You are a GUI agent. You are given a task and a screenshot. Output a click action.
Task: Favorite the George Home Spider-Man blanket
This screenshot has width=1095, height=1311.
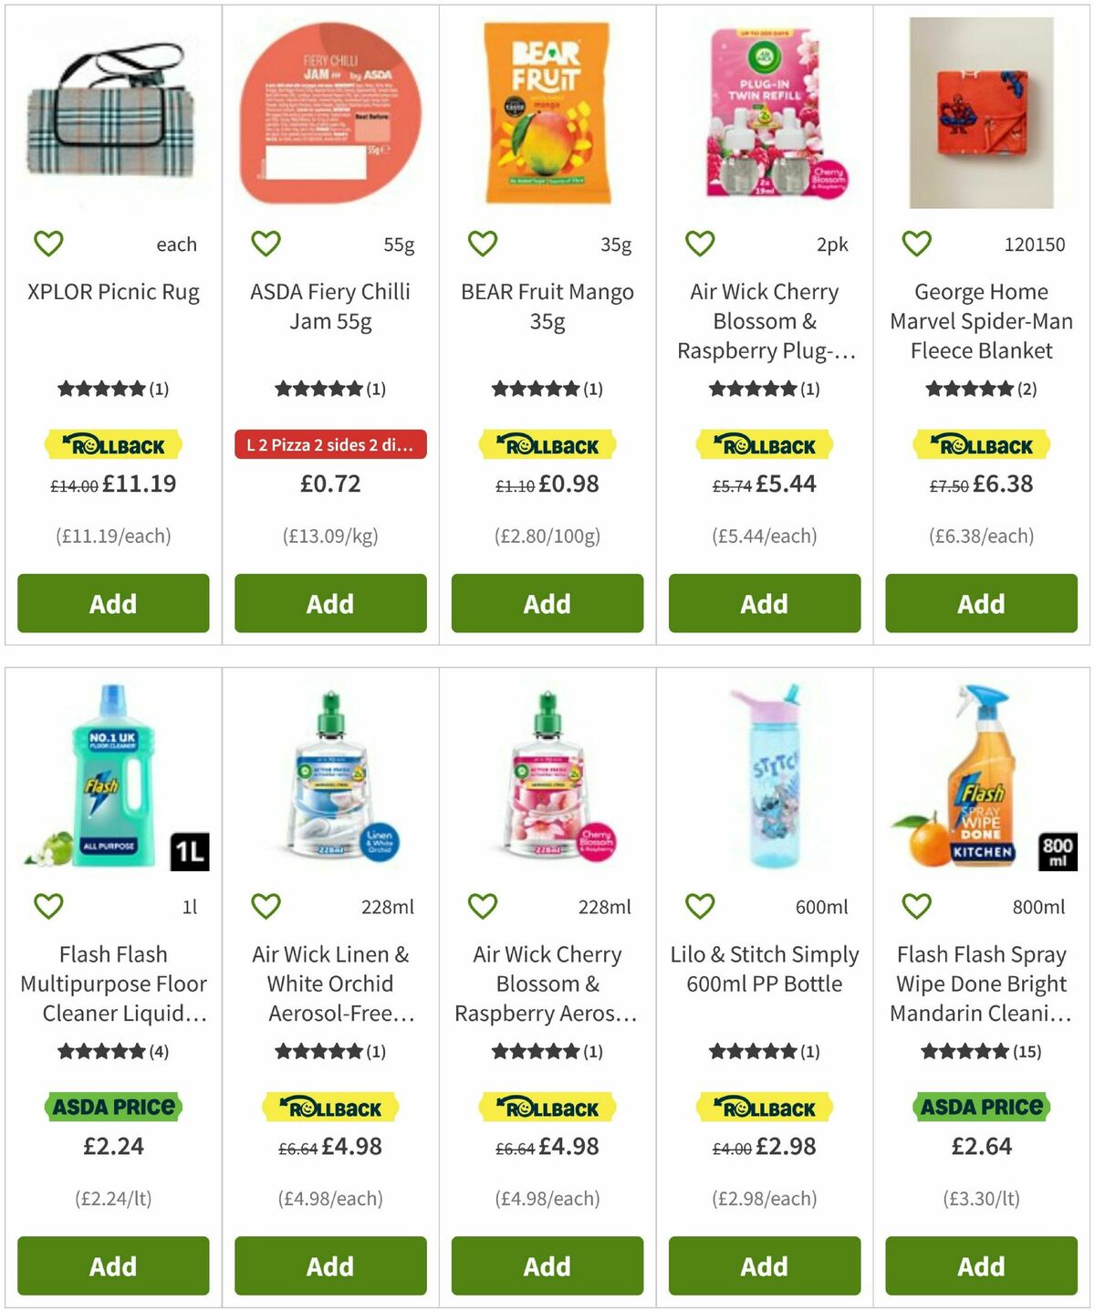(x=915, y=244)
